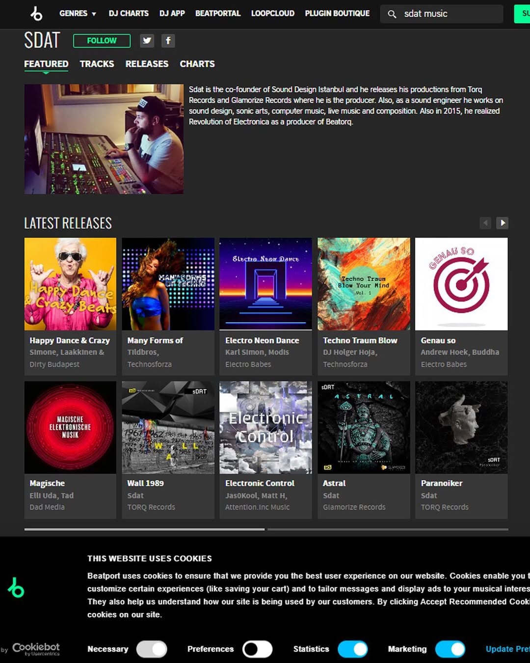Disable the Statistics cookie switch
530x663 pixels.
(x=352, y=649)
